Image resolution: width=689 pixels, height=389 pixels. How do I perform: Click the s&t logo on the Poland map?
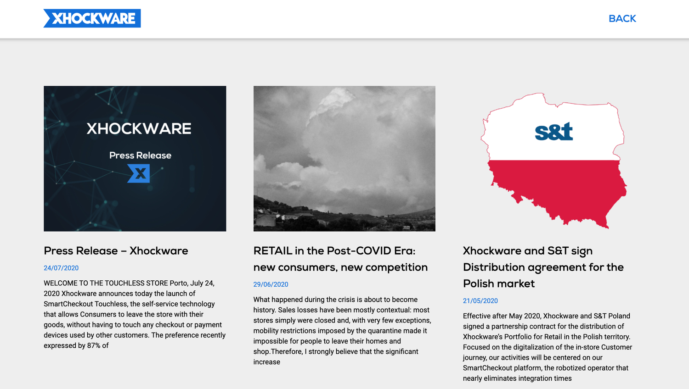pos(553,132)
